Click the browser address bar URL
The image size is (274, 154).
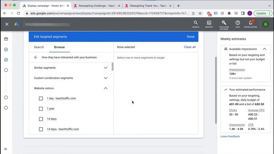(x=109, y=13)
